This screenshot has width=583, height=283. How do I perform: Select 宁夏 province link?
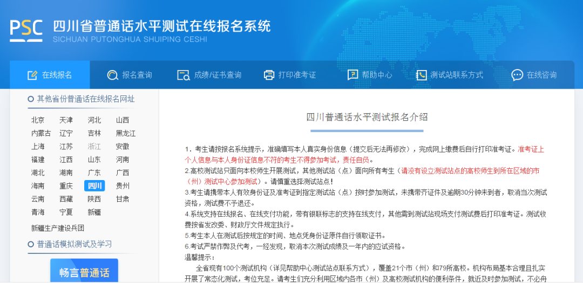(x=66, y=212)
